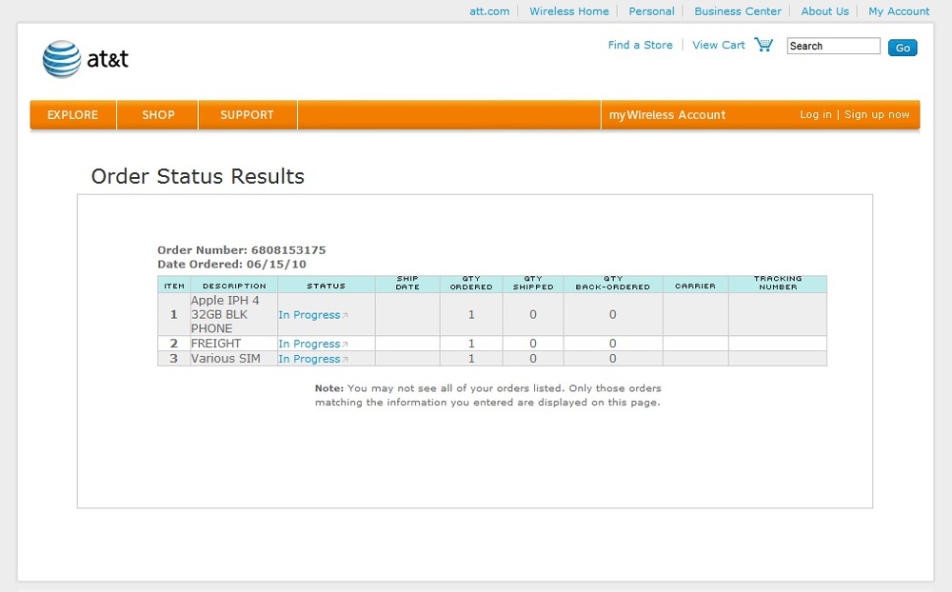
Task: Click the Sign up now link
Action: pyautogui.click(x=877, y=115)
